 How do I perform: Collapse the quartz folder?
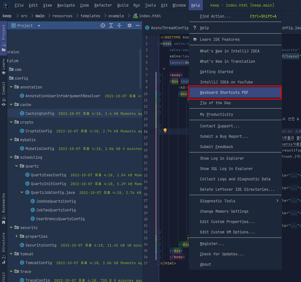click(x=16, y=166)
